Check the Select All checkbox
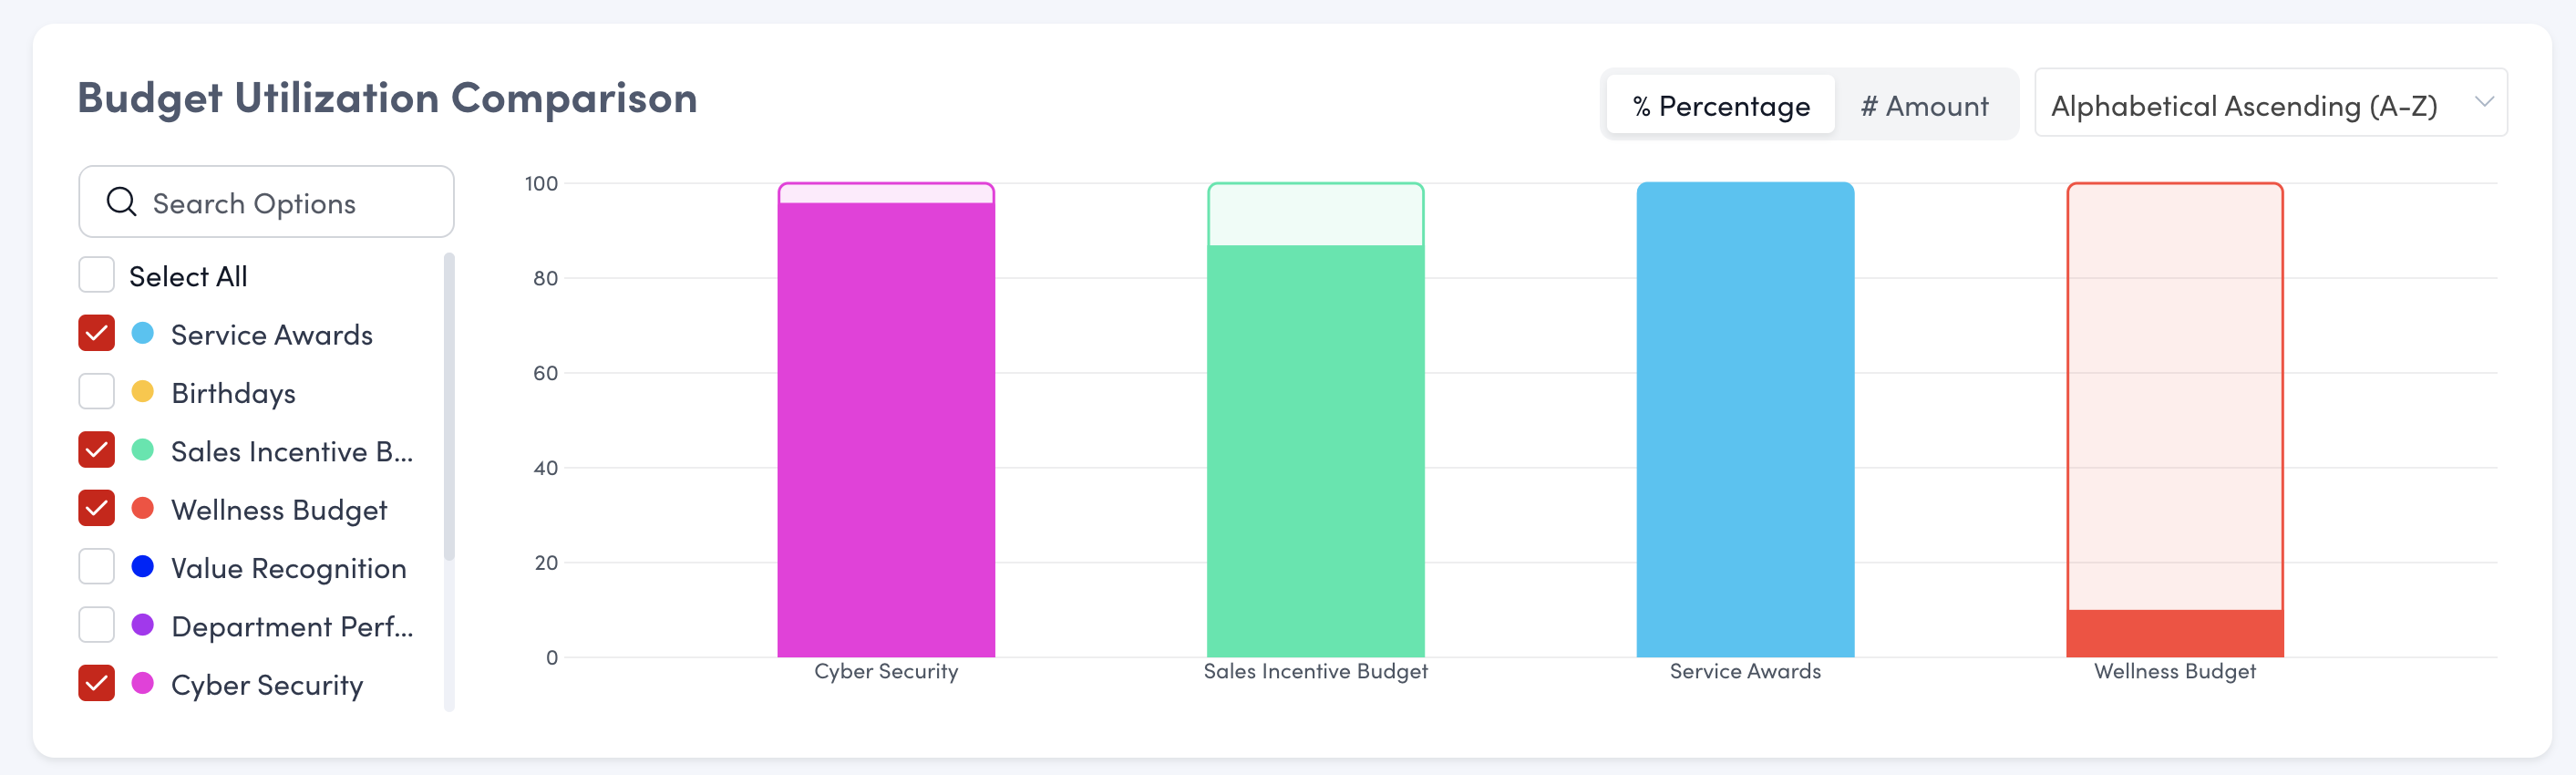 97,275
